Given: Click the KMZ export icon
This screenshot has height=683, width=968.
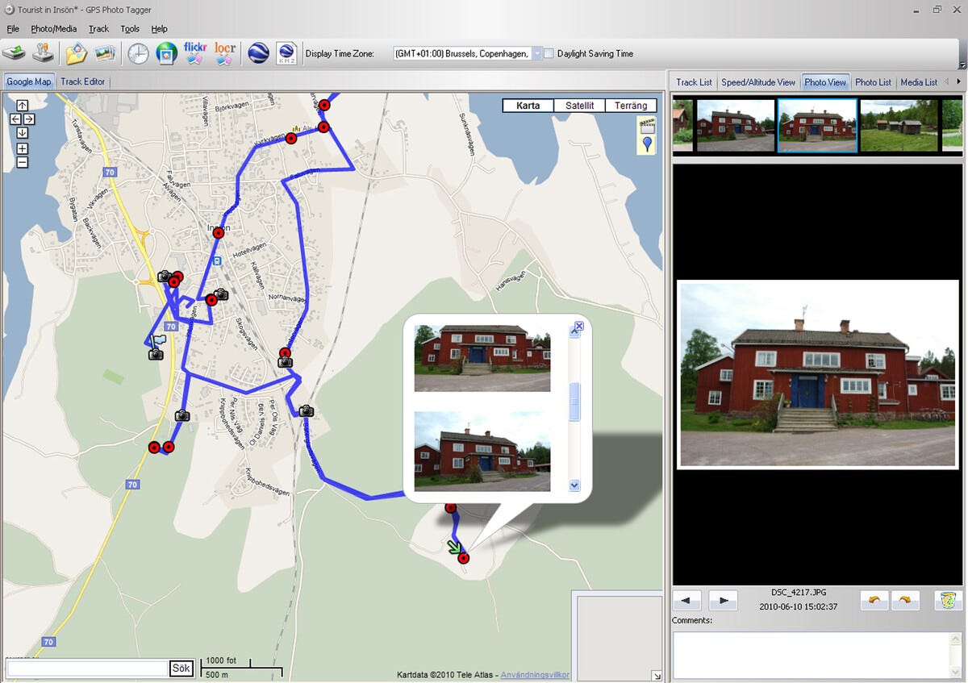Looking at the screenshot, I should click(x=286, y=53).
